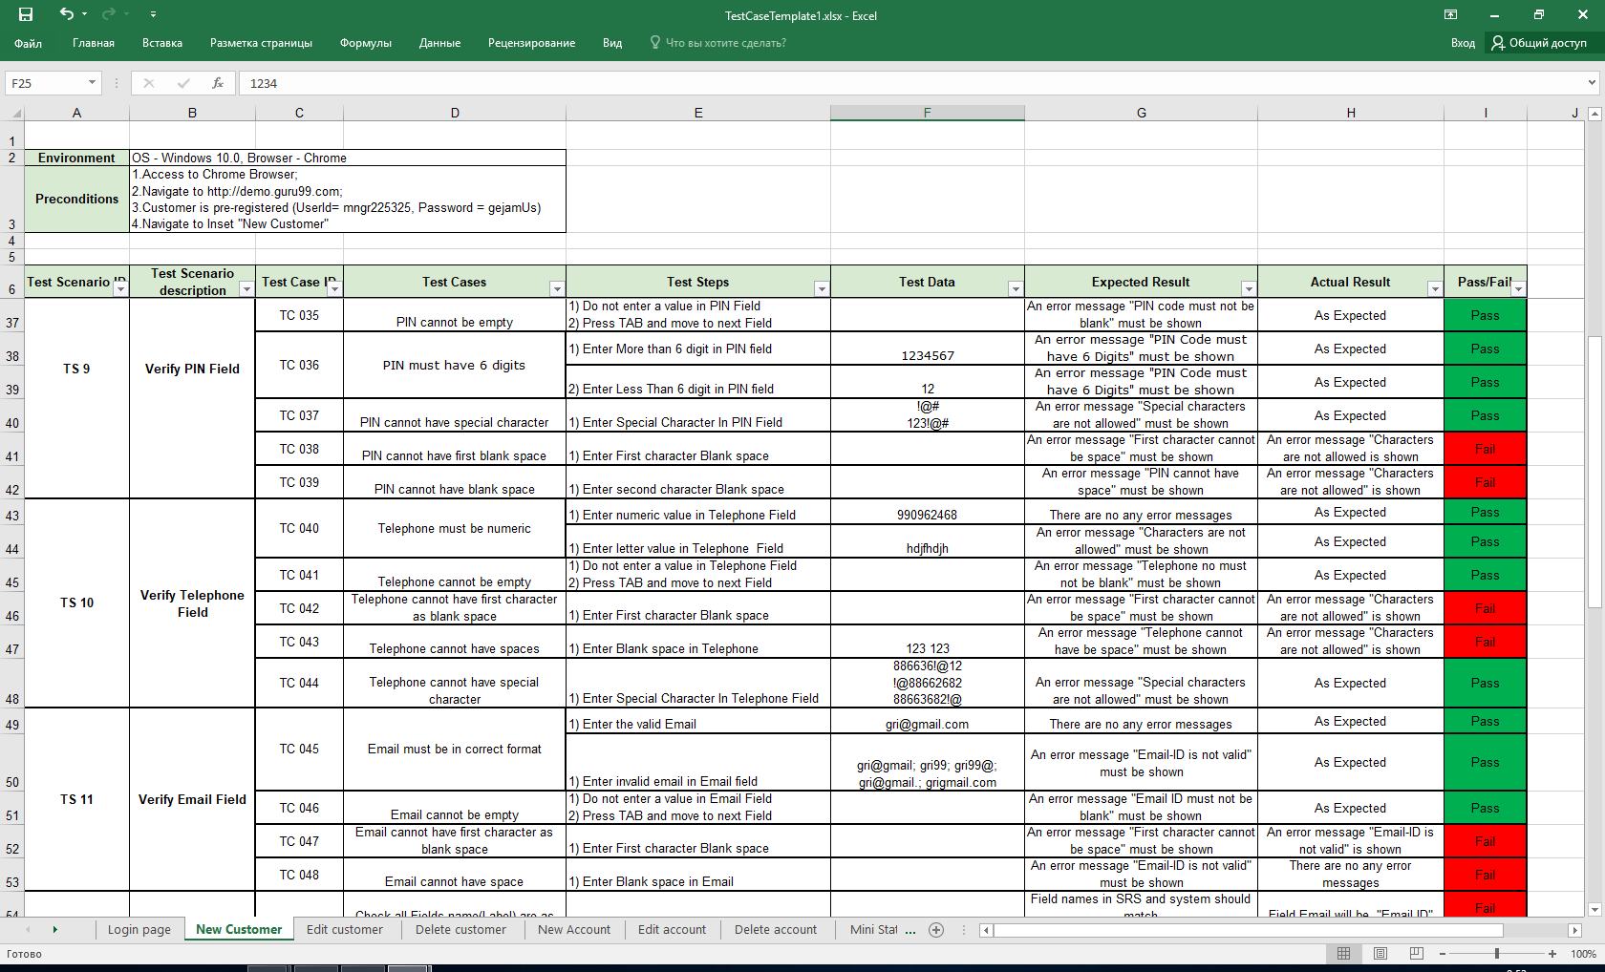Zoom out with the minus button

1443,953
